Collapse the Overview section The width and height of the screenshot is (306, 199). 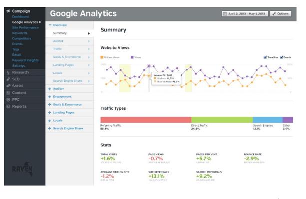click(x=50, y=25)
